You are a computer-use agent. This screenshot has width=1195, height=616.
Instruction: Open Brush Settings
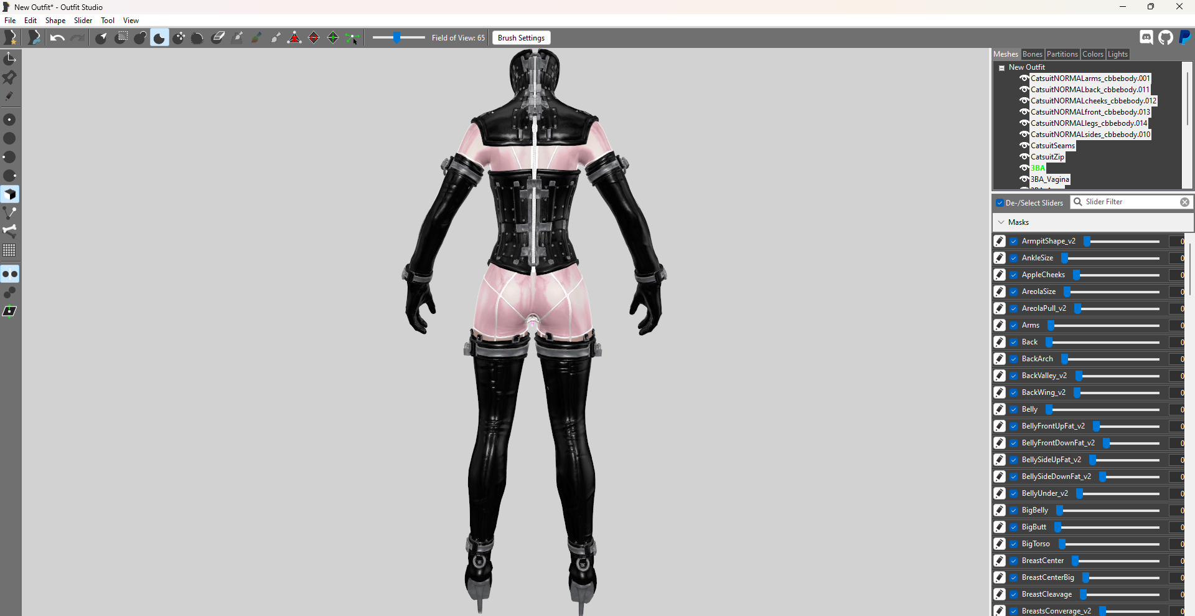[521, 38]
